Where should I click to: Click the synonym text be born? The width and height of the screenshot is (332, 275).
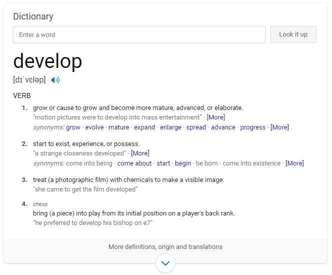(x=206, y=163)
